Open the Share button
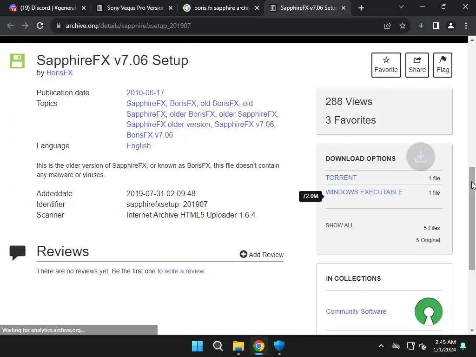 pyautogui.click(x=417, y=65)
